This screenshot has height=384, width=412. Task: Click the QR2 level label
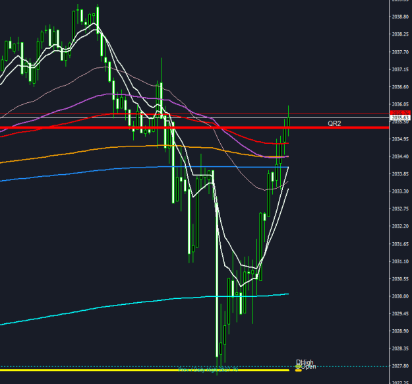point(334,123)
